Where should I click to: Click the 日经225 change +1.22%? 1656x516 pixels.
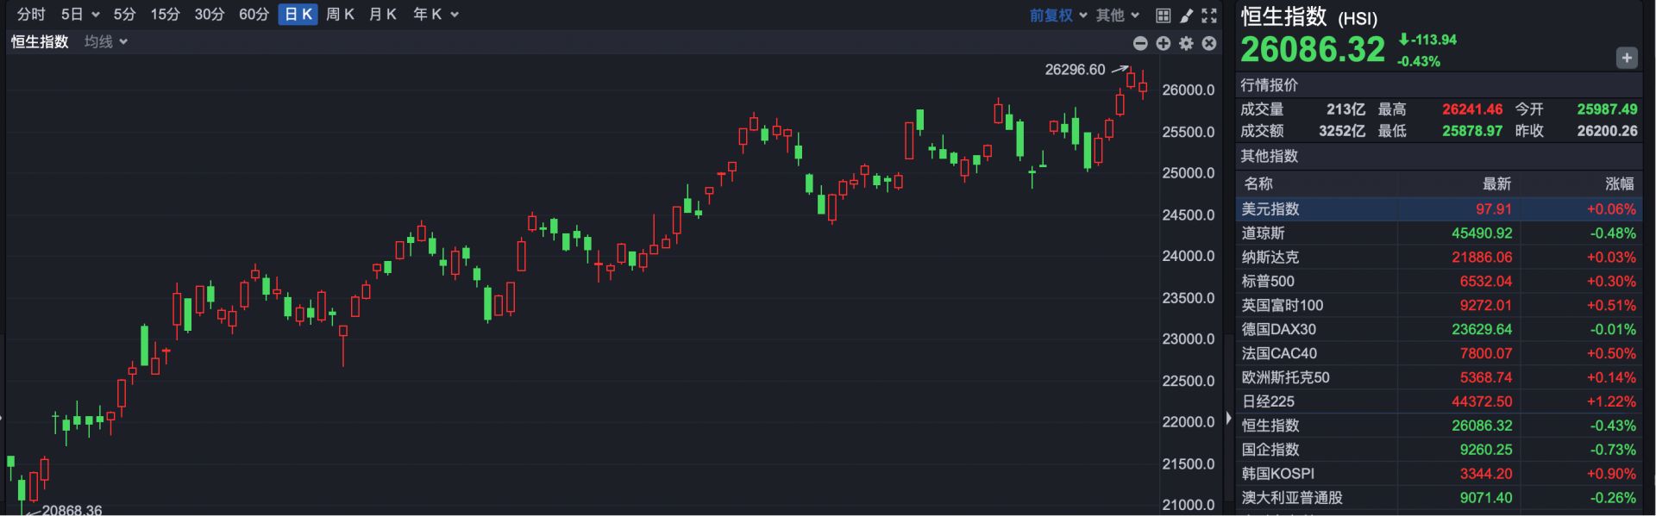(x=1611, y=401)
